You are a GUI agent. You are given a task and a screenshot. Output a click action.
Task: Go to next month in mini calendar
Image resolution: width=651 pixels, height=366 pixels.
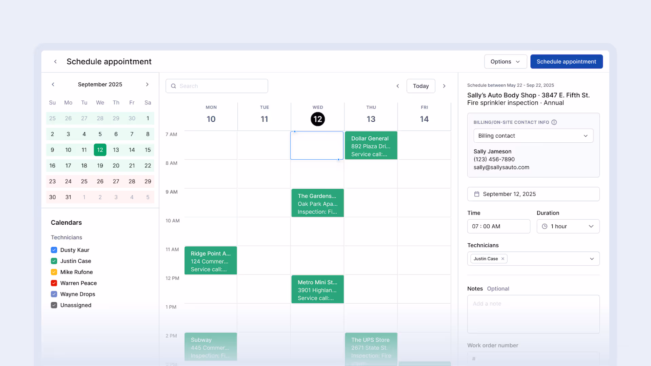tap(147, 84)
